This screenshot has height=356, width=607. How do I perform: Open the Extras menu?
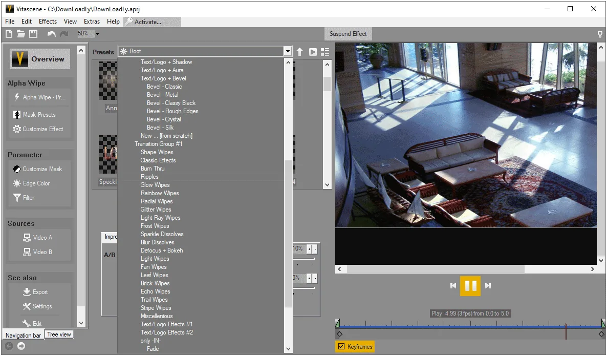click(92, 22)
